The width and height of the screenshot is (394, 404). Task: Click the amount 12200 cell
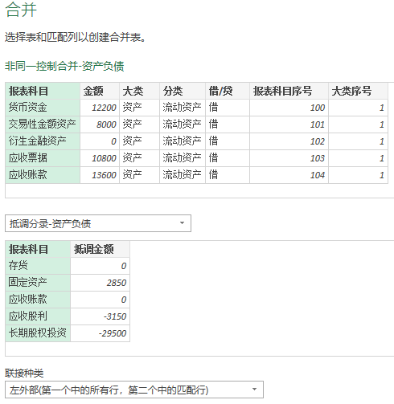[100, 108]
